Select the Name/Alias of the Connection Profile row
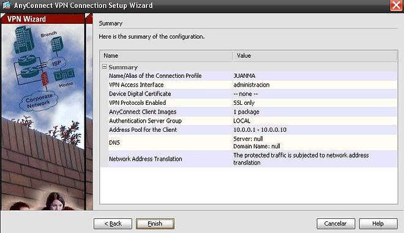 point(252,75)
